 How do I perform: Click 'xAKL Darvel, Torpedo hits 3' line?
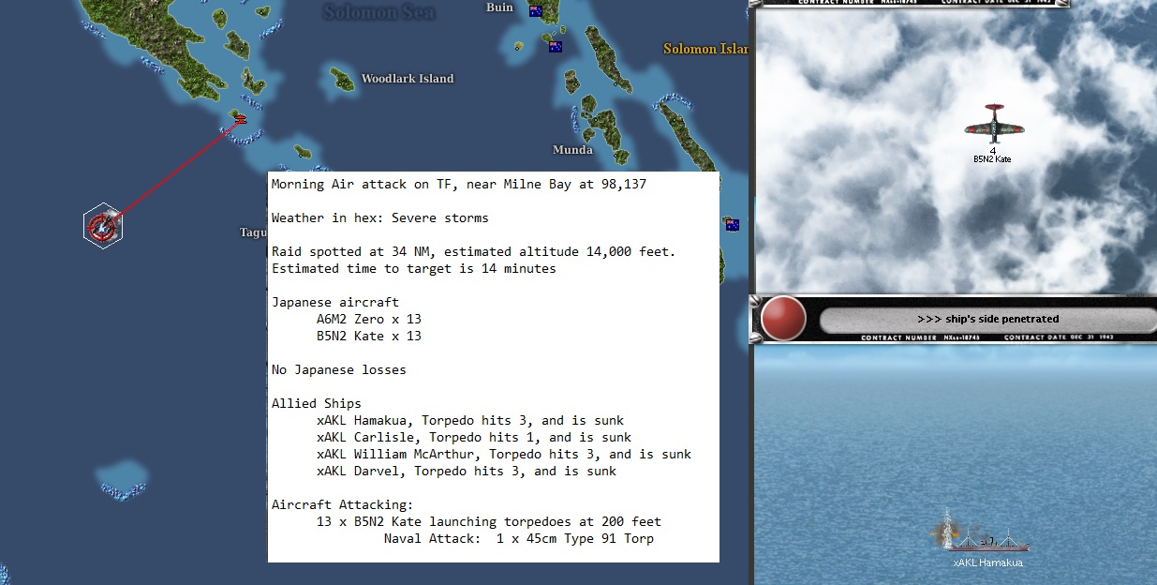tap(467, 472)
